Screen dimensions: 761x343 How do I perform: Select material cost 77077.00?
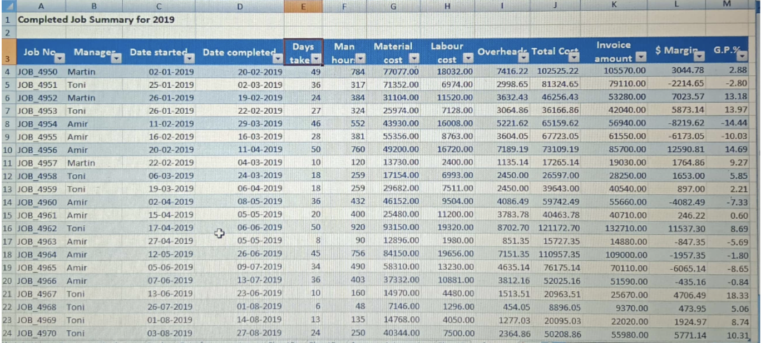[x=400, y=72]
